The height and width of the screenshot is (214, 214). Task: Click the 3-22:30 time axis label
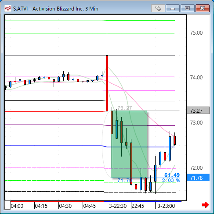(118, 206)
